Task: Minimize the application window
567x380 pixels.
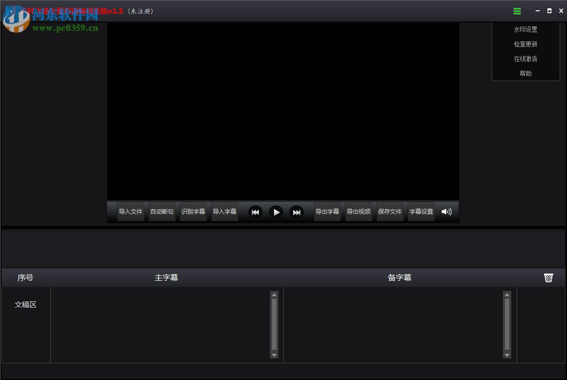Action: point(538,11)
